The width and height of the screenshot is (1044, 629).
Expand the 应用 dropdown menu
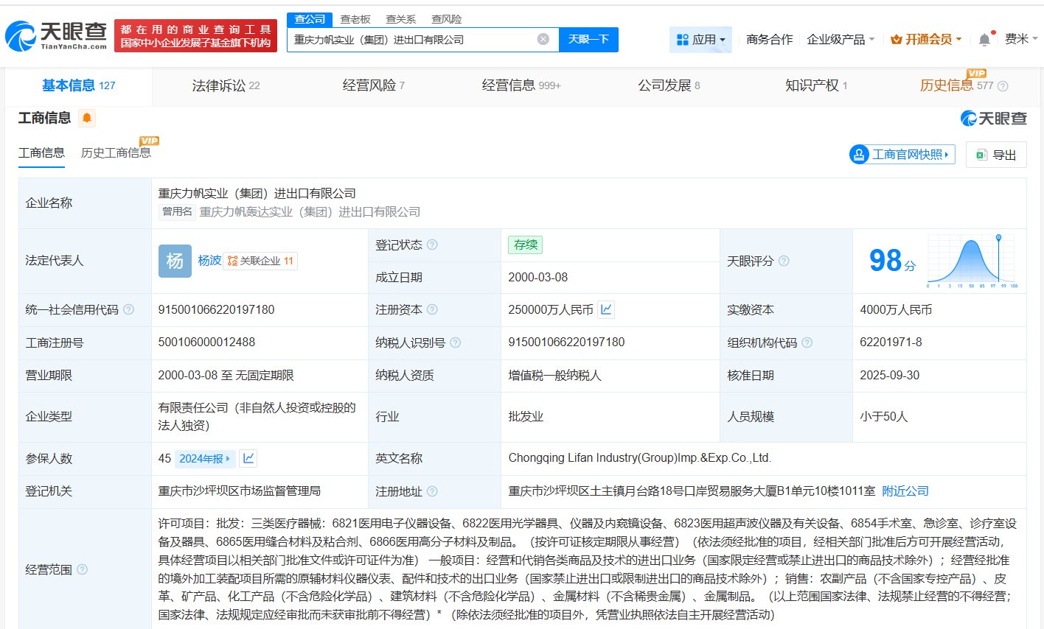point(700,40)
